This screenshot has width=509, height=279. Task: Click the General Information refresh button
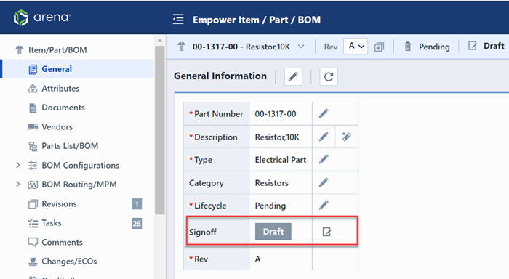329,76
